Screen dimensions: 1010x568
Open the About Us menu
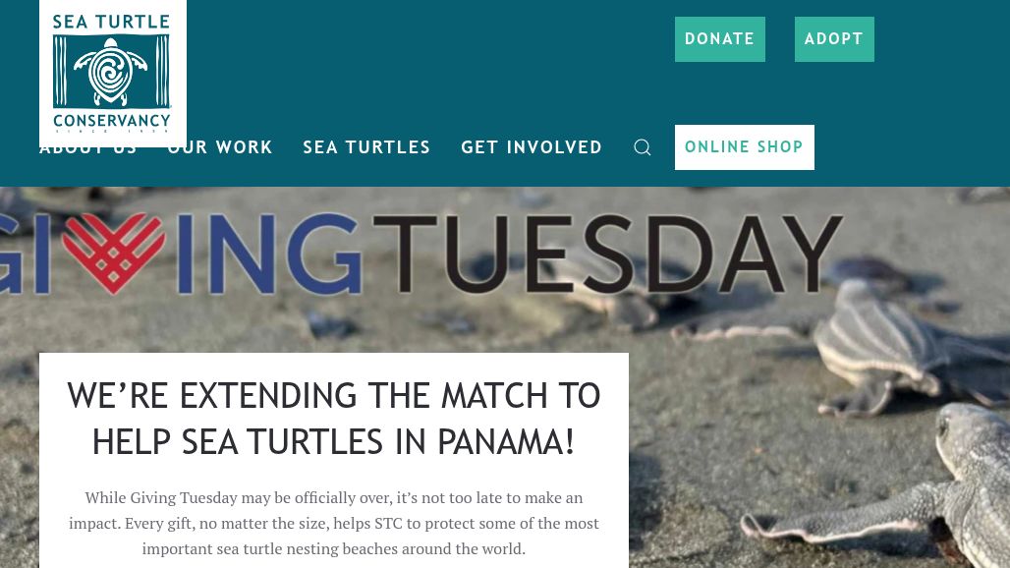pyautogui.click(x=87, y=148)
